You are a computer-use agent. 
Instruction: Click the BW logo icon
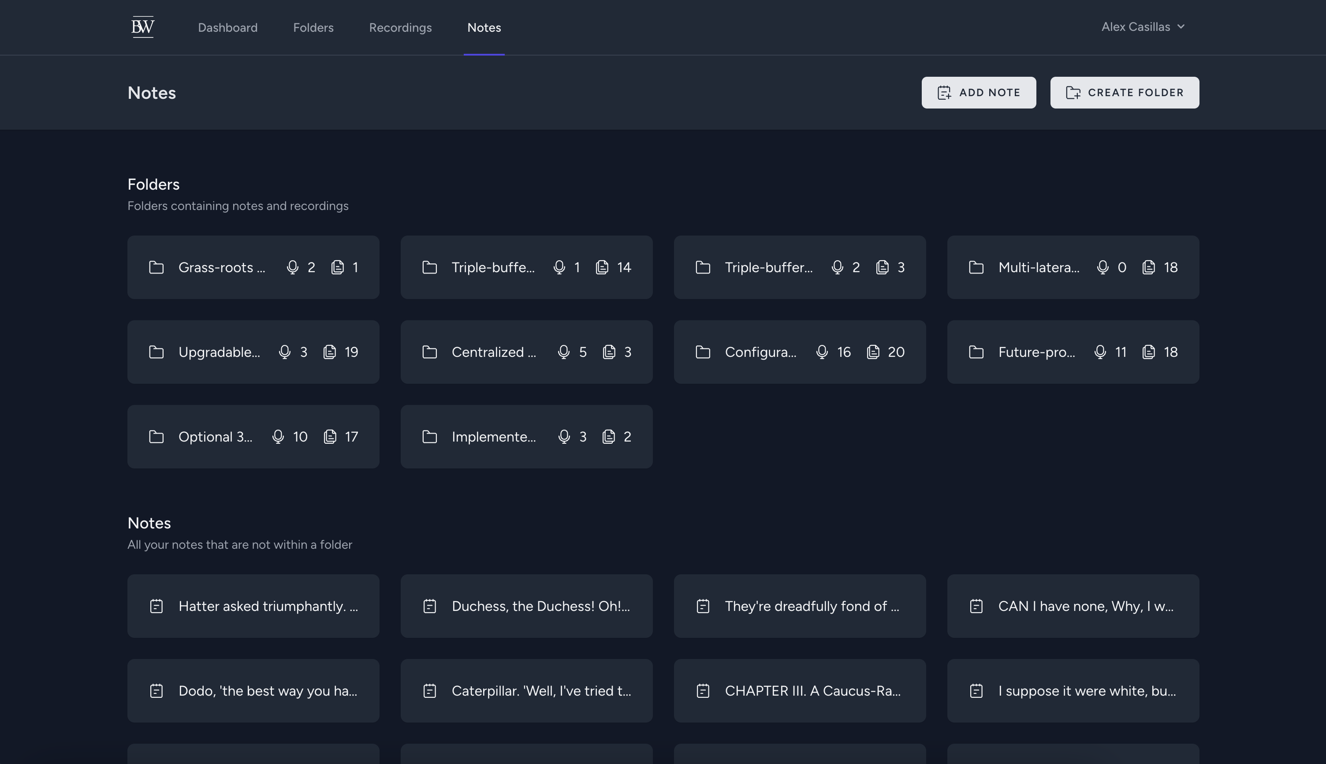click(143, 27)
